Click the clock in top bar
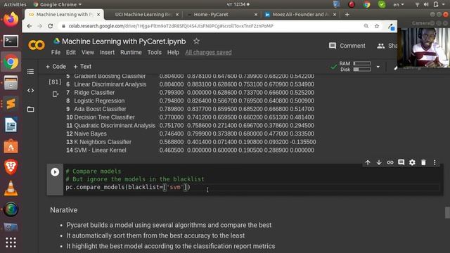This screenshot has height=253, width=450. 238,4
